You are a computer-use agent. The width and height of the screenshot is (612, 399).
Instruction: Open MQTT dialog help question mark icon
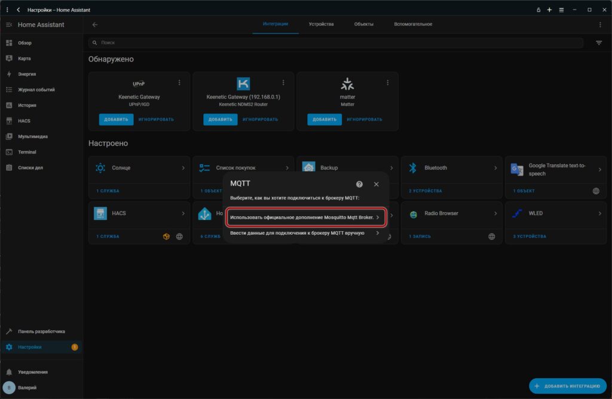[x=359, y=185]
